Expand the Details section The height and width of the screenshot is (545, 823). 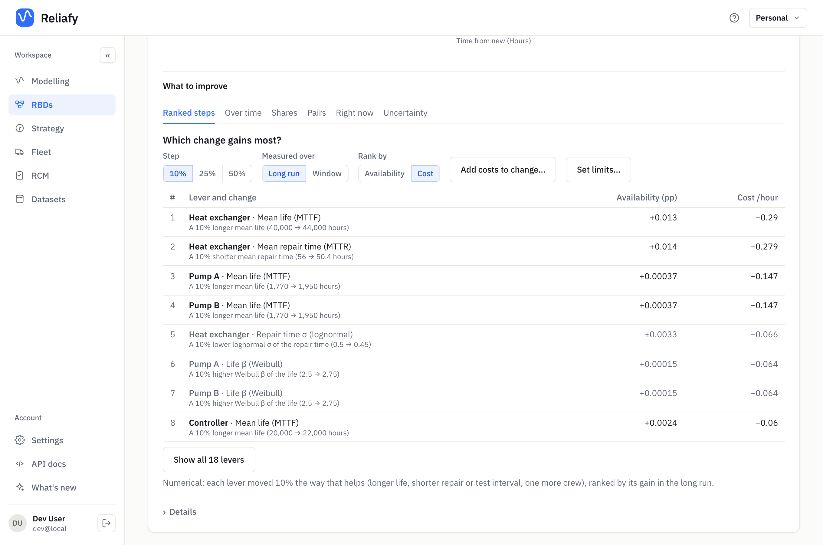tap(179, 512)
